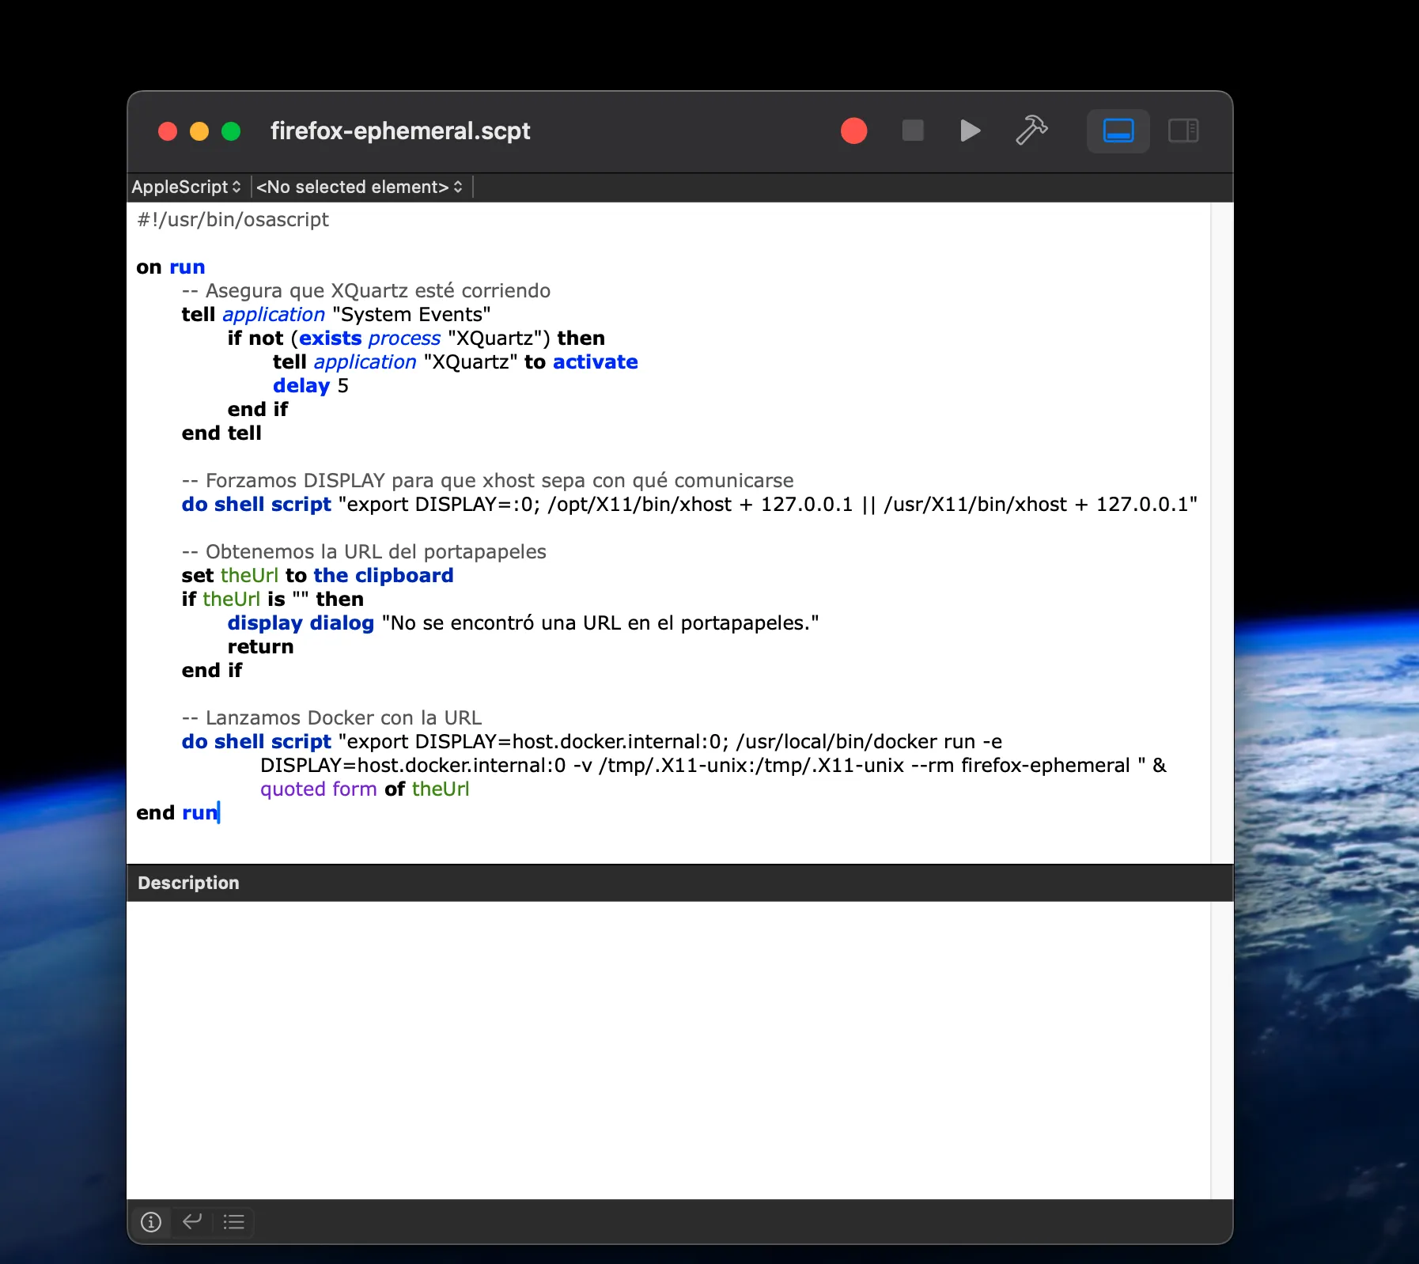This screenshot has width=1419, height=1264.
Task: Place cursor after "end run" in the code
Action: click(x=220, y=812)
